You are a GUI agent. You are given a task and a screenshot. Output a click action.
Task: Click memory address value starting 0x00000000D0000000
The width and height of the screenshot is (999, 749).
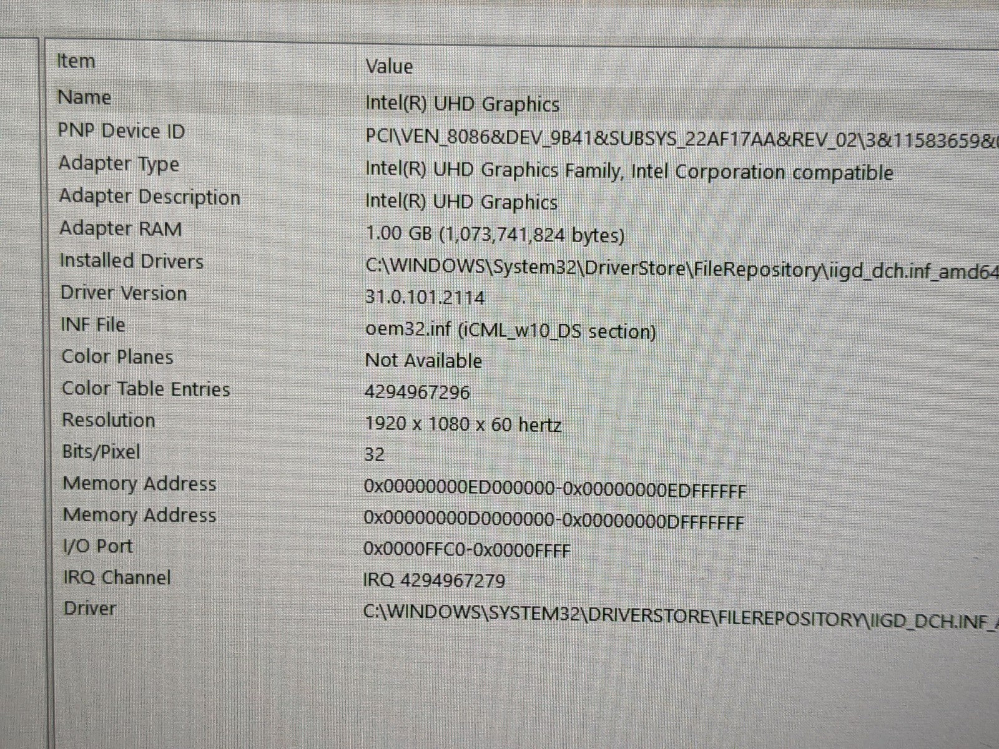[553, 521]
